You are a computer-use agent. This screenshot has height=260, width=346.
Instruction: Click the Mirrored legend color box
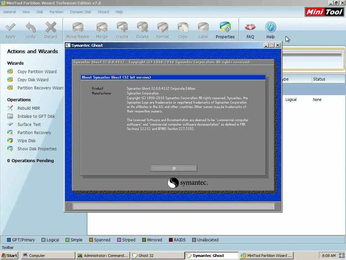coord(144,240)
